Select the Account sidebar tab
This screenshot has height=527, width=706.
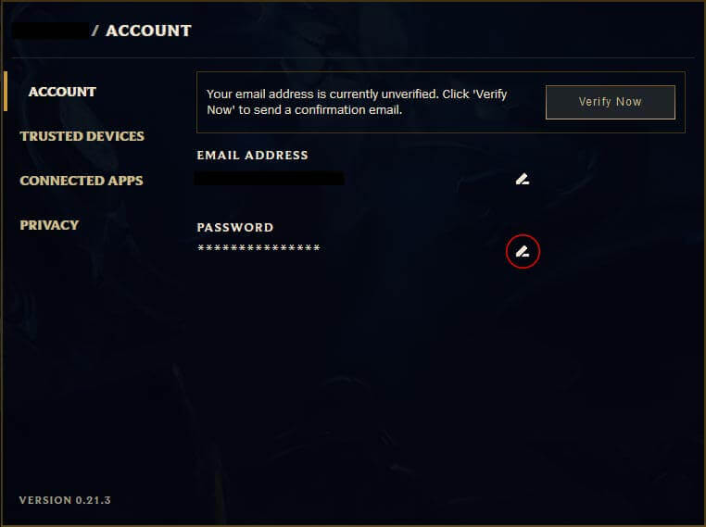pos(62,92)
